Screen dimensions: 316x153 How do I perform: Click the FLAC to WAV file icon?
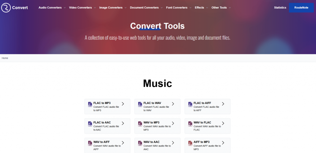pos(140,104)
